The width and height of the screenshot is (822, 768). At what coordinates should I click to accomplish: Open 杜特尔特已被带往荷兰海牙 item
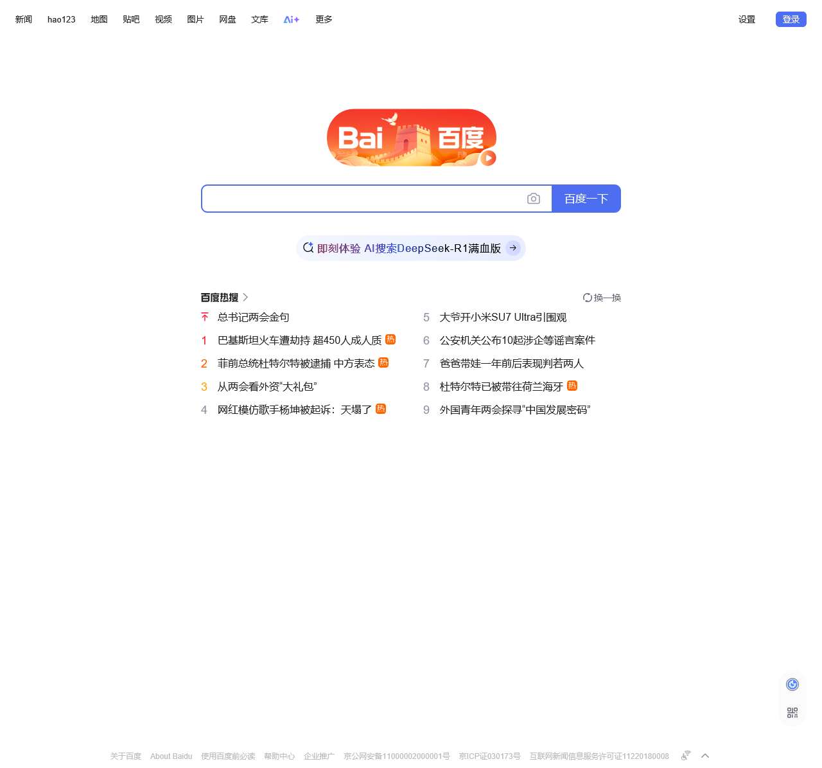pos(501,386)
